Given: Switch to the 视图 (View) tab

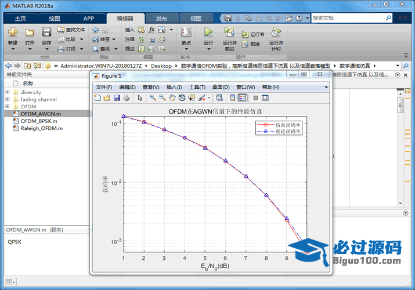Looking at the screenshot, I should (x=196, y=18).
